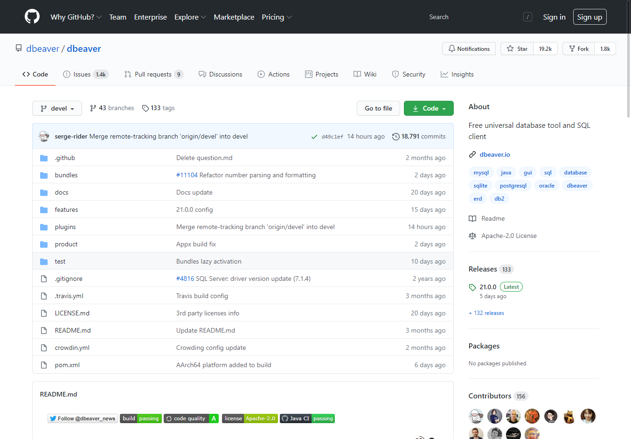Viewport: 631px width, 439px height.
Task: Click the branch icon next to 43 branches
Action: (93, 108)
